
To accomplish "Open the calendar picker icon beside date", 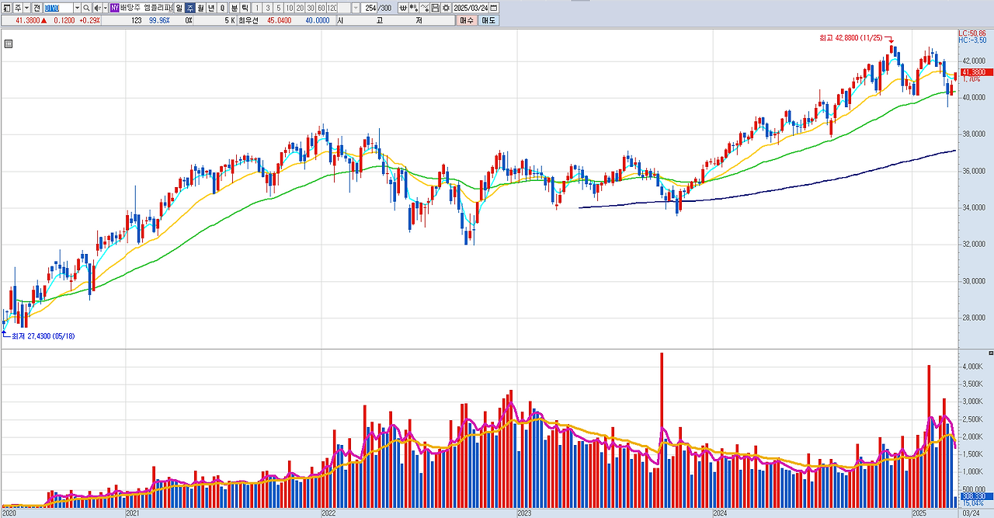I will point(493,8).
